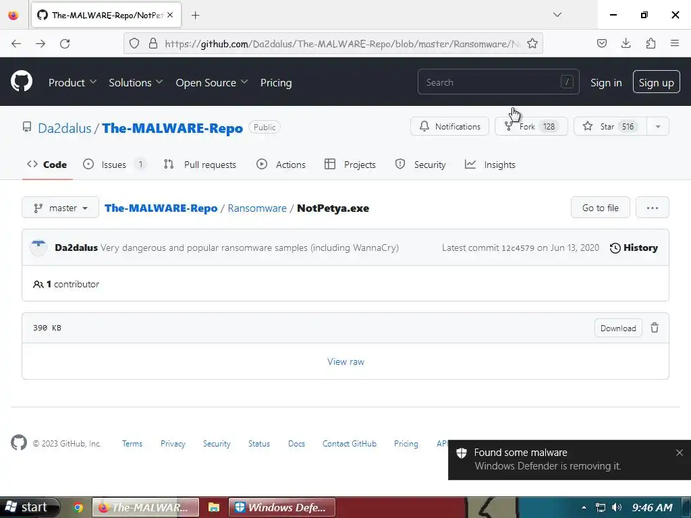This screenshot has width=691, height=518.
Task: View site security lock information
Action: (x=153, y=44)
